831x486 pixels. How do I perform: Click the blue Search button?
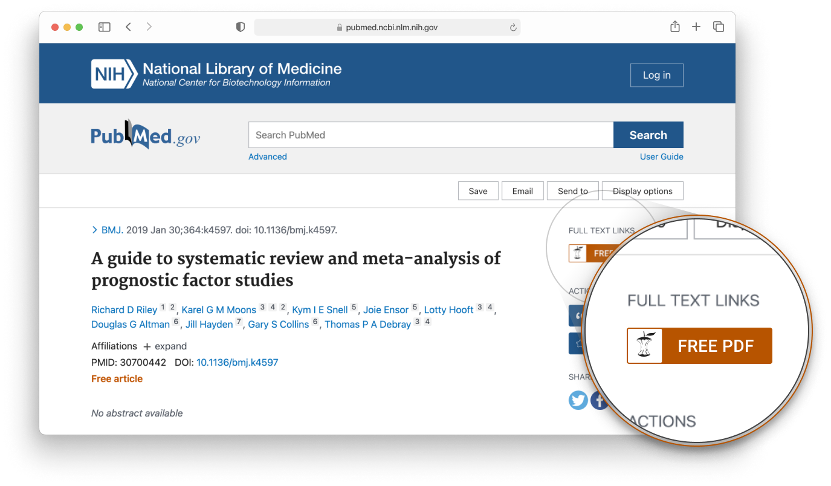[648, 135]
